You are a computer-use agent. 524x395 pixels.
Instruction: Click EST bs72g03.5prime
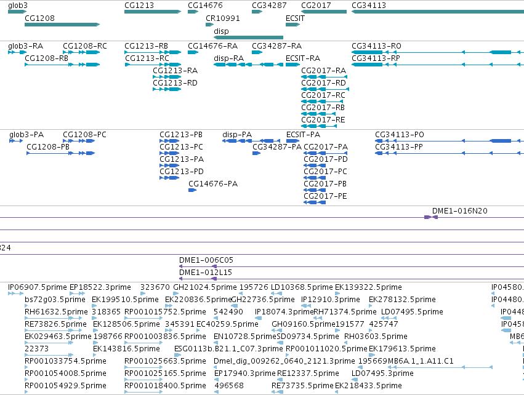[55, 300]
